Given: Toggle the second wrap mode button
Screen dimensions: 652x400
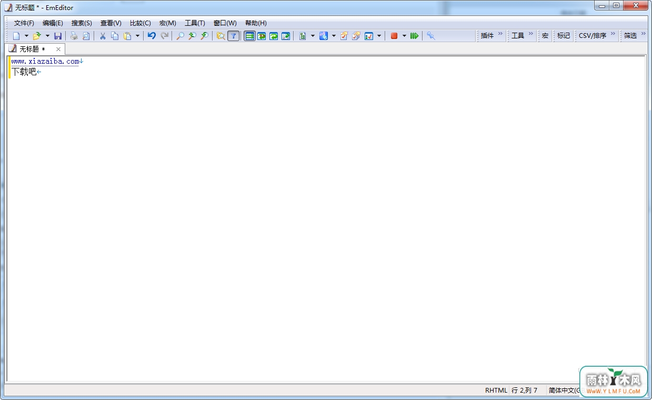Looking at the screenshot, I should [262, 36].
